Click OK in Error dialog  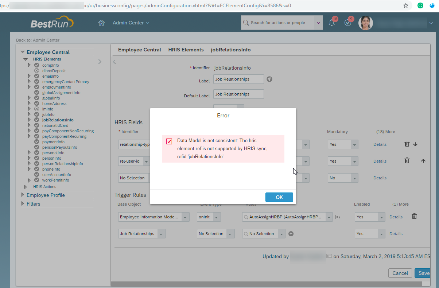(279, 197)
